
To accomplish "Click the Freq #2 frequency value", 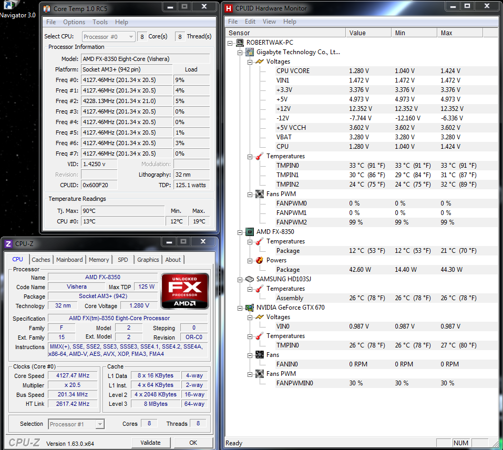I will 127,101.
